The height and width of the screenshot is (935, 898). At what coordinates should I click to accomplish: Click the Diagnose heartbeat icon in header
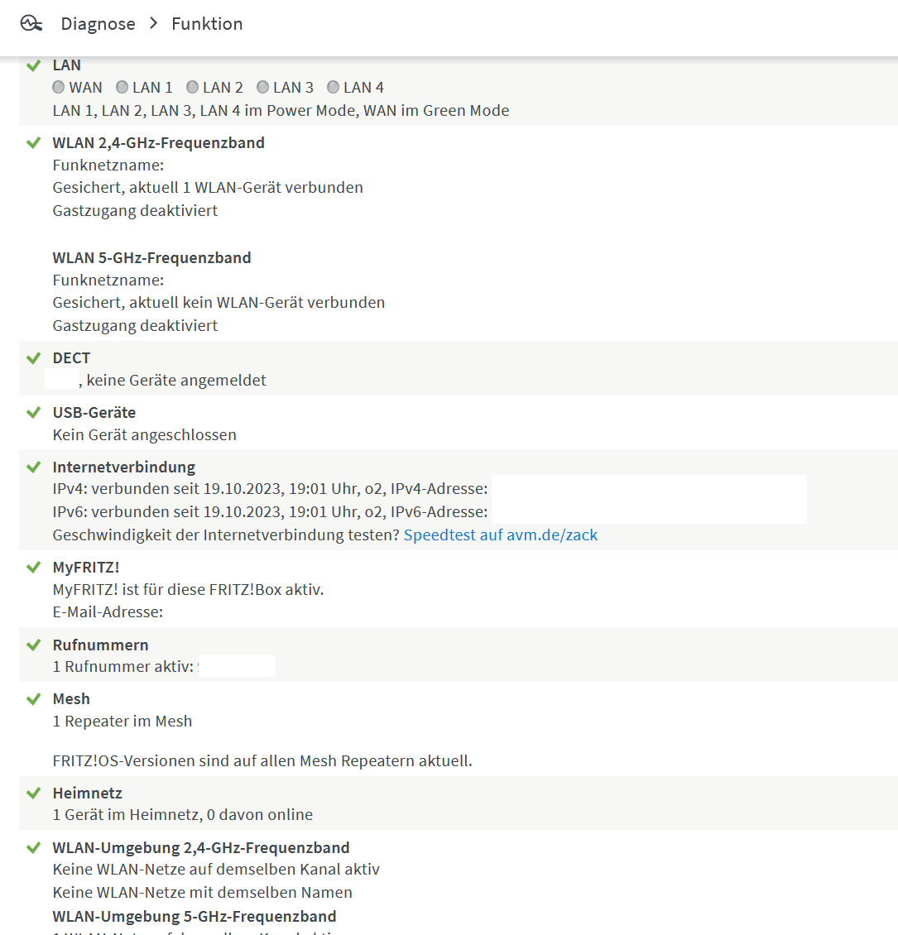31,24
